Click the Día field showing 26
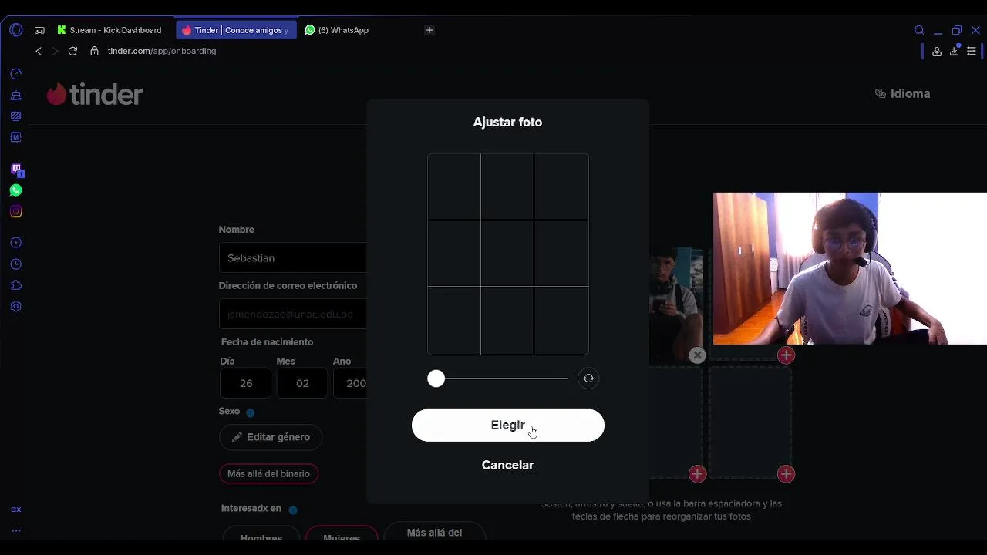Screen dimensions: 987x555 pyautogui.click(x=245, y=383)
